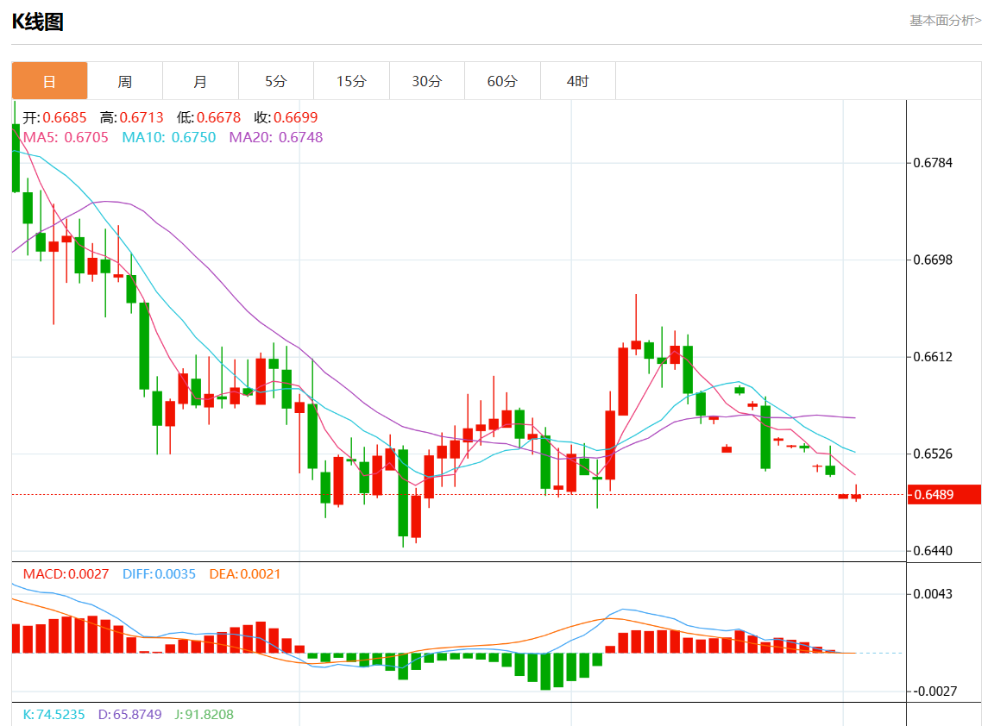Click the MA5 indicator label

pos(66,137)
